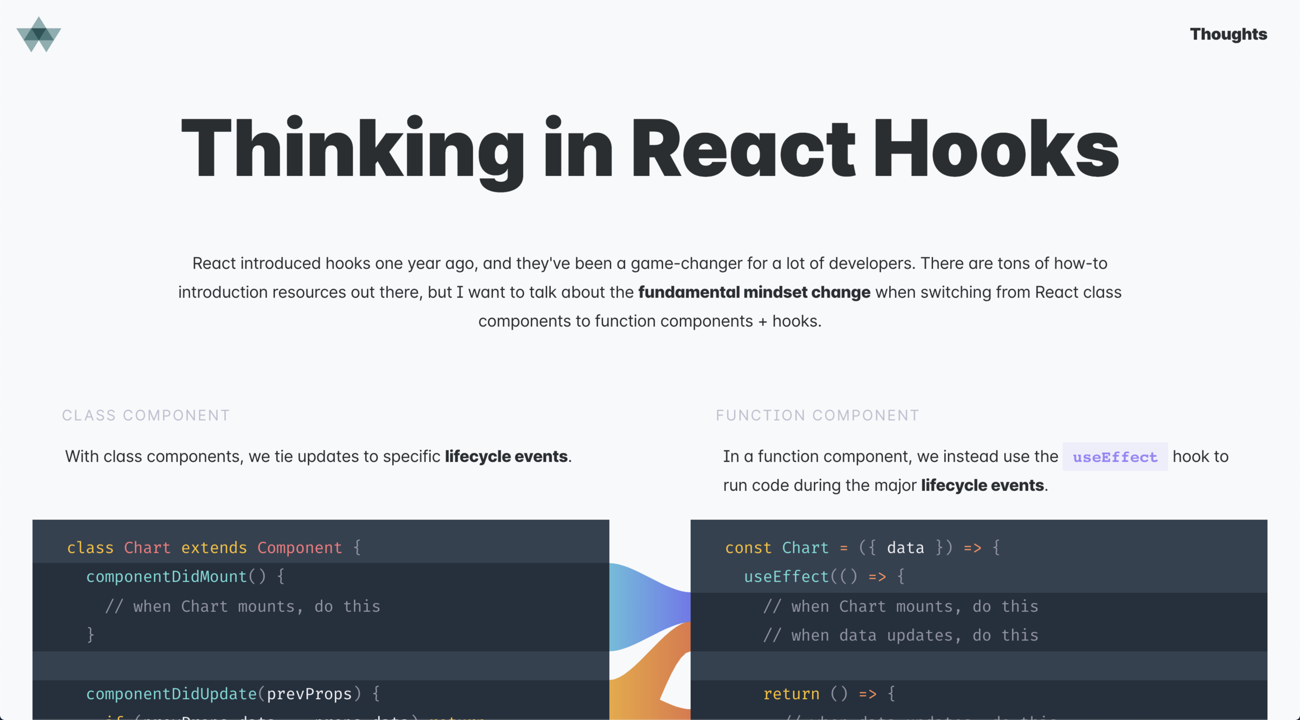Click componentDidMount in the class code
This screenshot has height=720, width=1300.
(166, 577)
